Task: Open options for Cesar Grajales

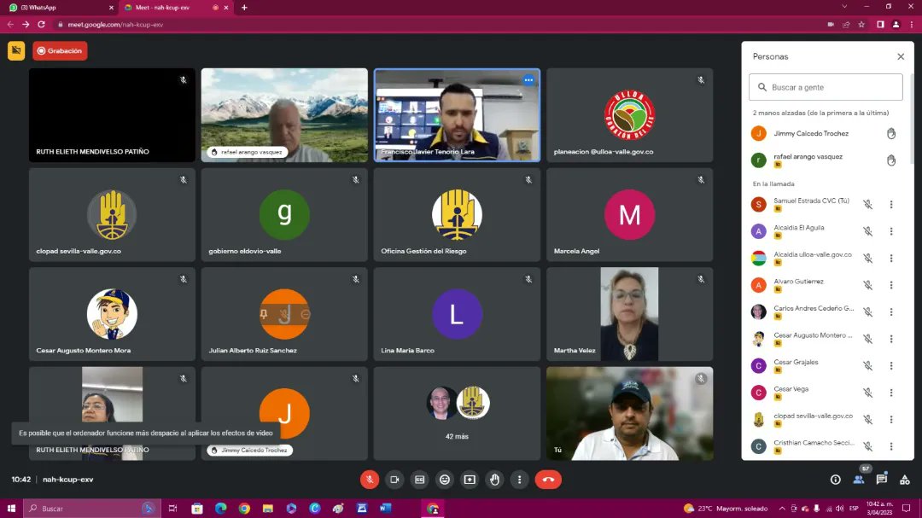Action: [x=890, y=366]
